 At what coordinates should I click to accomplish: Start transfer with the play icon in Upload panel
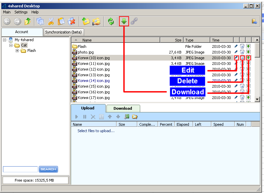pyautogui.click(x=77, y=117)
